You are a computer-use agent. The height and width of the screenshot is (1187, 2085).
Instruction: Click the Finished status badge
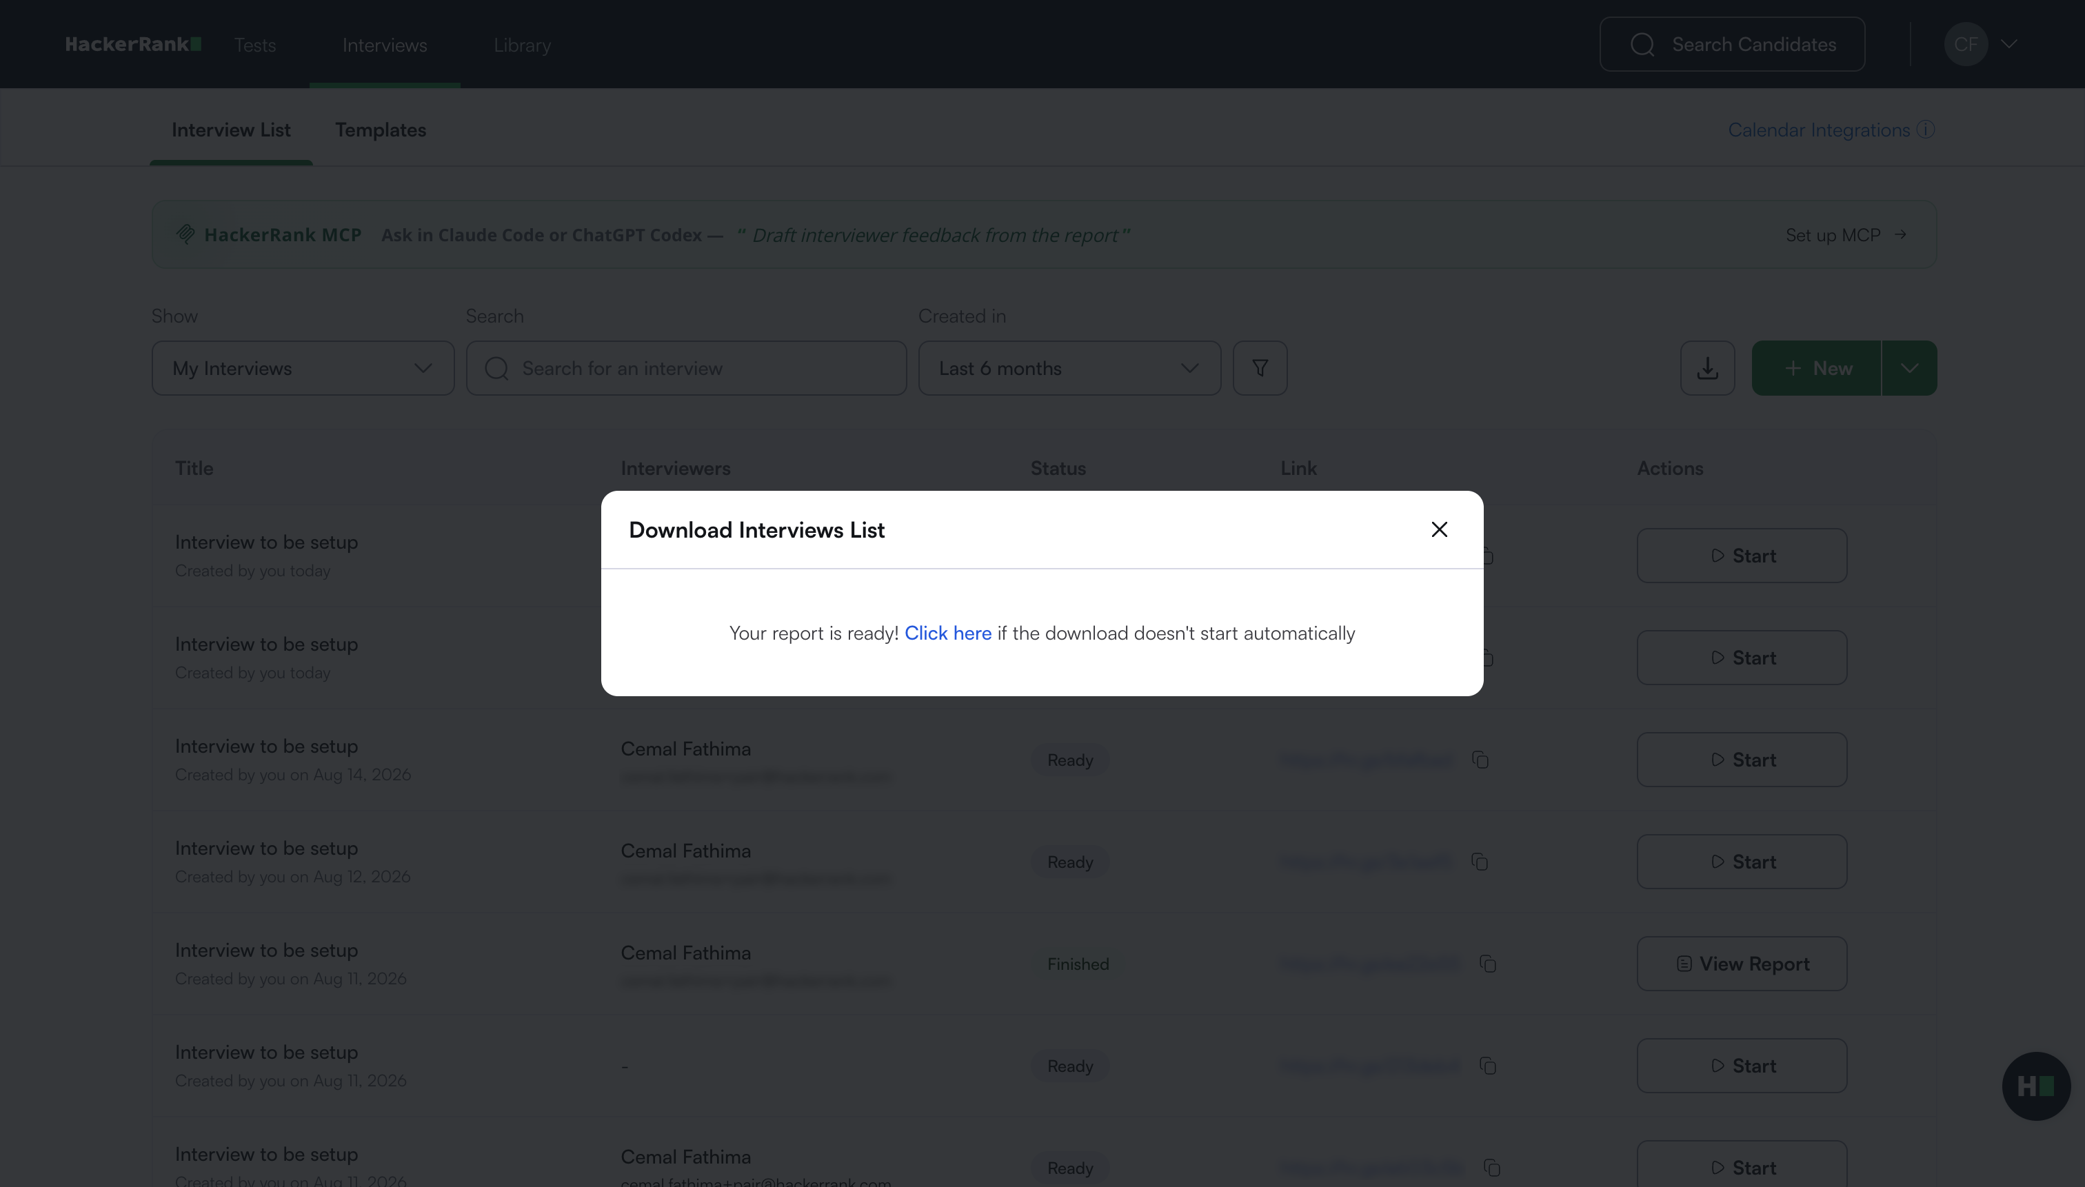[x=1078, y=964]
